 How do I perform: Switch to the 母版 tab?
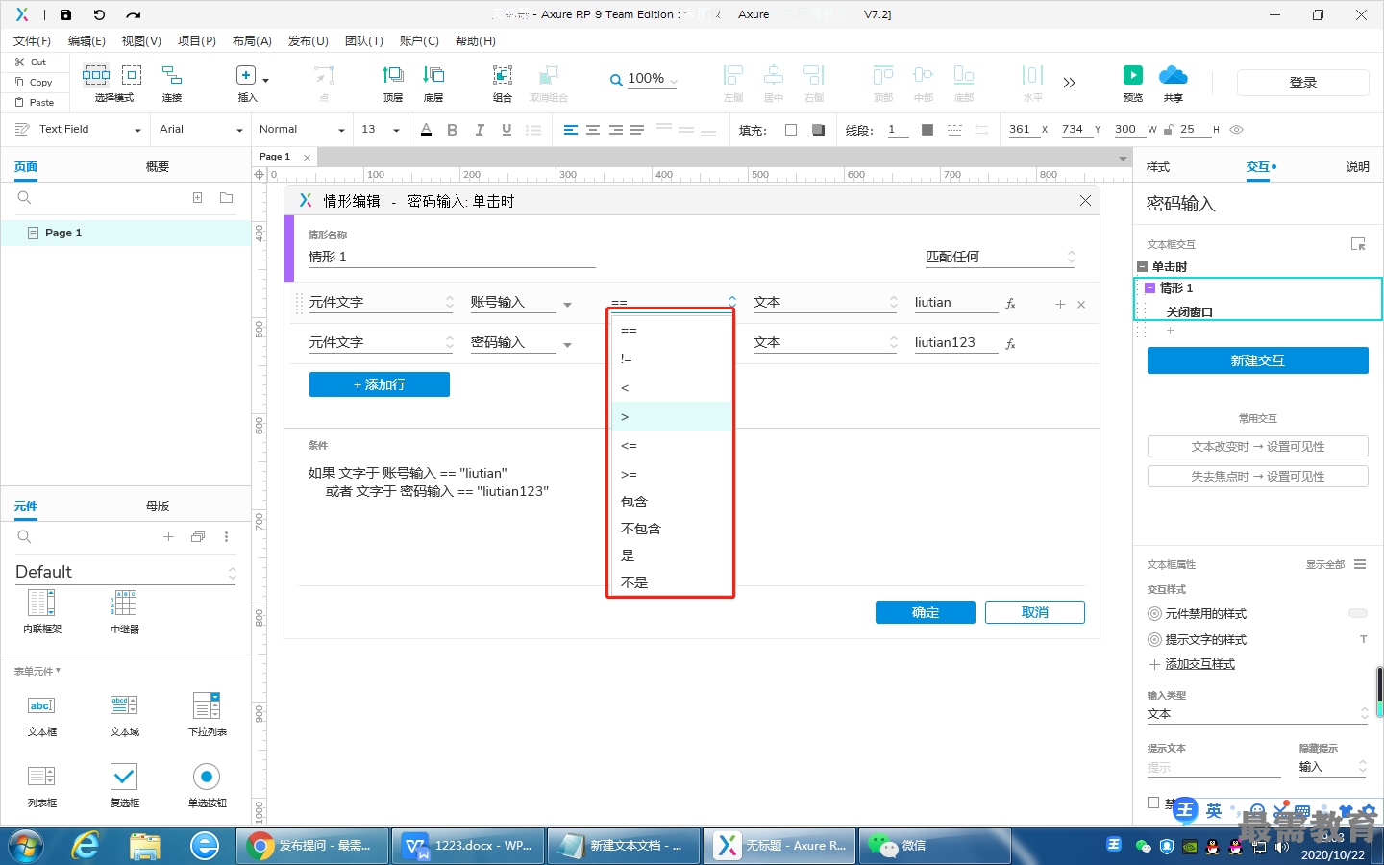pos(158,507)
